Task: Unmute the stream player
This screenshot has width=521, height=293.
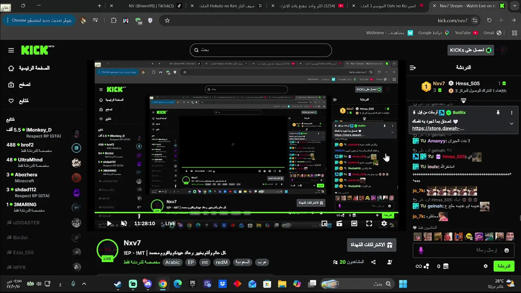Action: [x=124, y=223]
